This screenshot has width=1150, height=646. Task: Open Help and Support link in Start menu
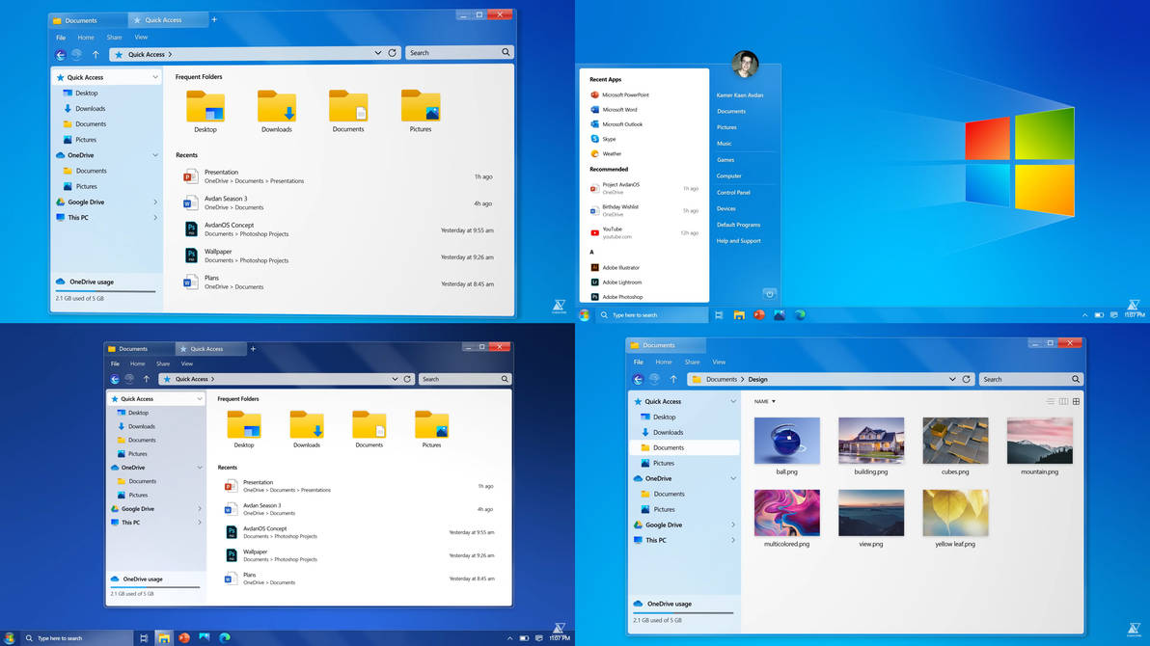[x=739, y=240]
